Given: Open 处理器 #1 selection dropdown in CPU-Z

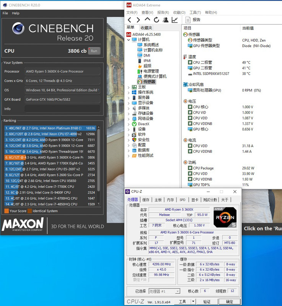Looking at the screenshot, I should (x=164, y=291).
